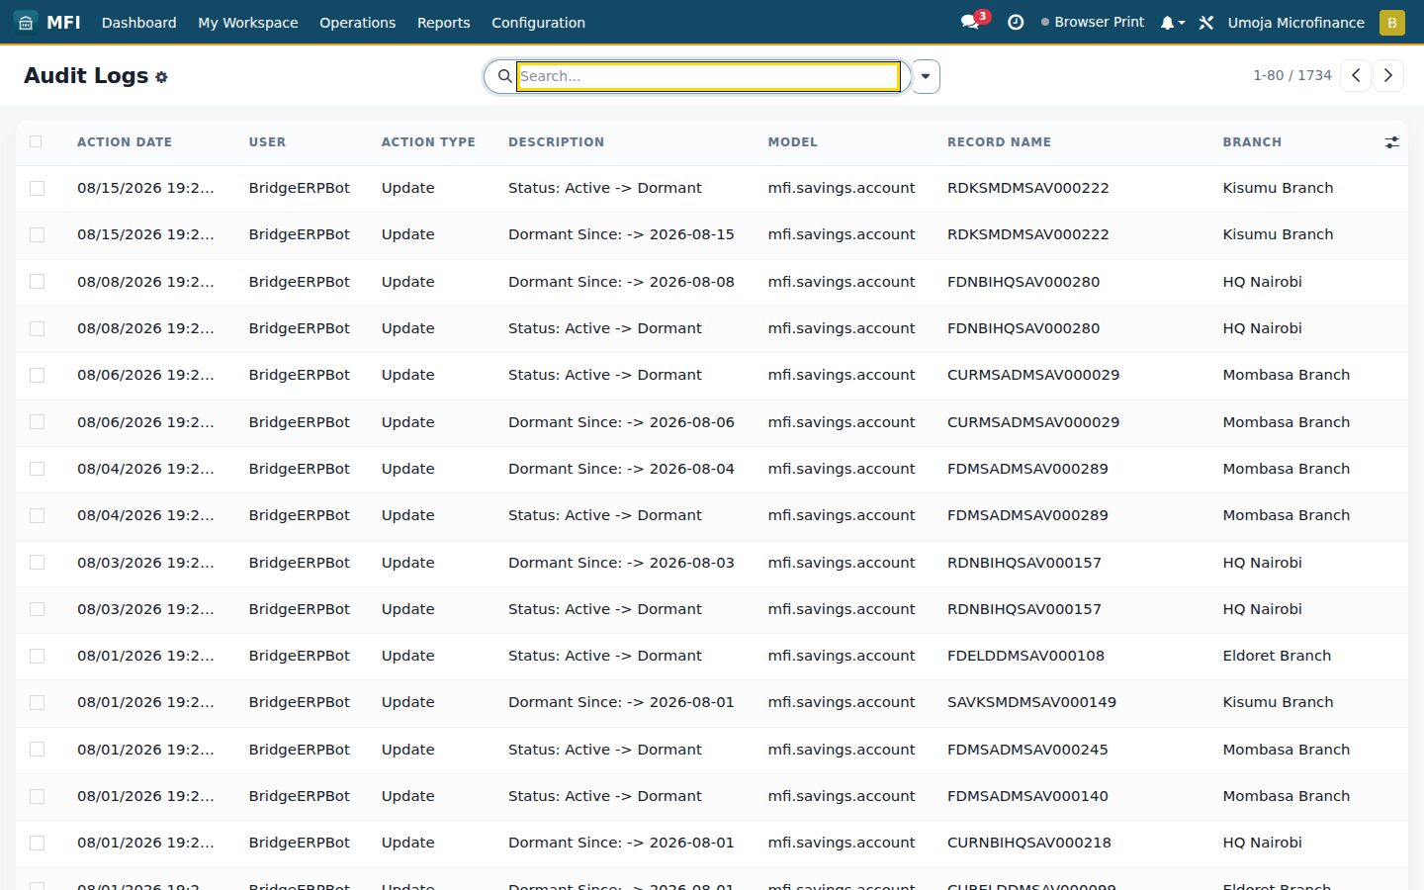Check the RDKSMDMSAV000222 Status Active -> Dormant row

tap(37, 188)
